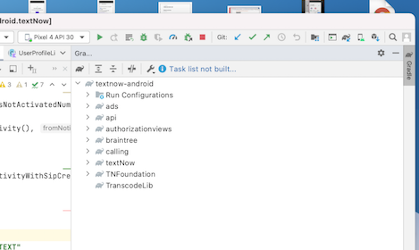Click the warnings count indicator 3

5,85
